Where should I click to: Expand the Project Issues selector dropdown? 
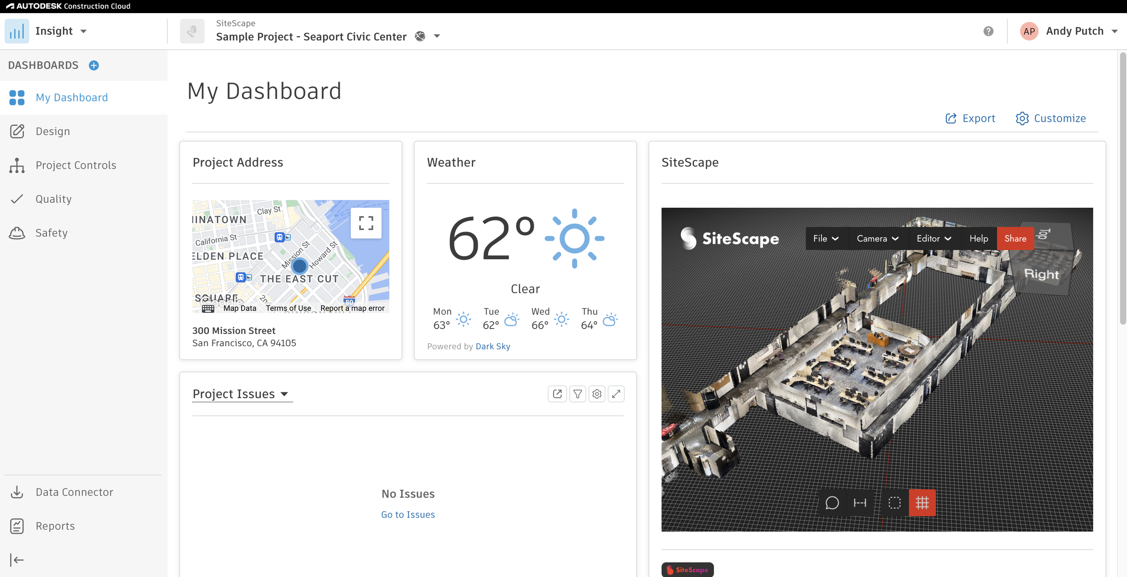[285, 394]
